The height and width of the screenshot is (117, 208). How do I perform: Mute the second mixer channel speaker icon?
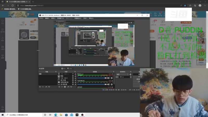(108, 84)
